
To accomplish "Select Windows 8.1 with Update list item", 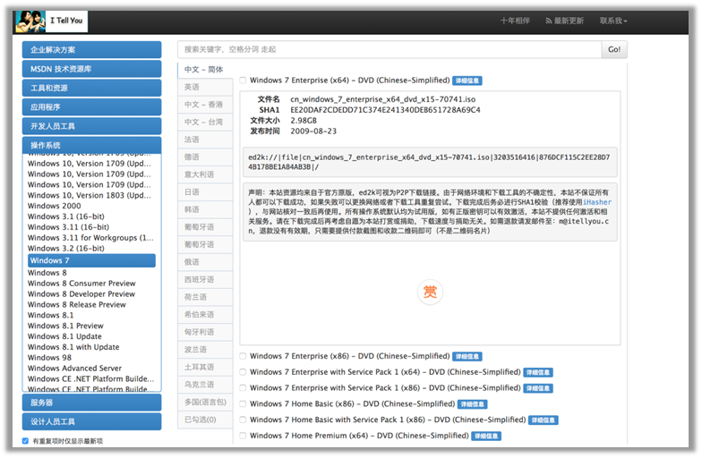I will click(x=73, y=347).
